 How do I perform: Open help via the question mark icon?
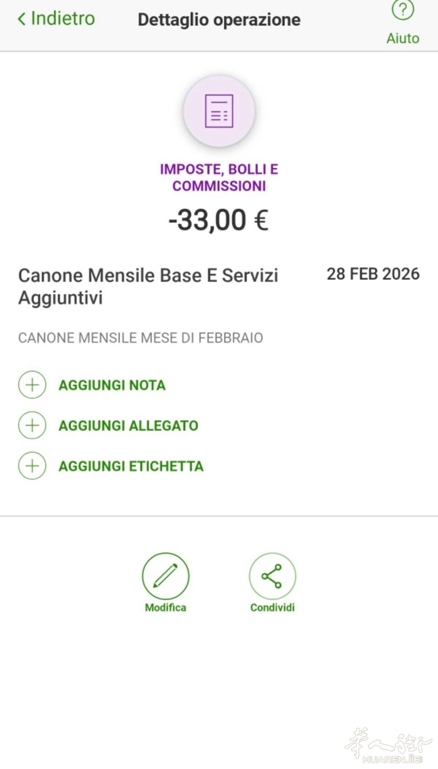[x=402, y=11]
